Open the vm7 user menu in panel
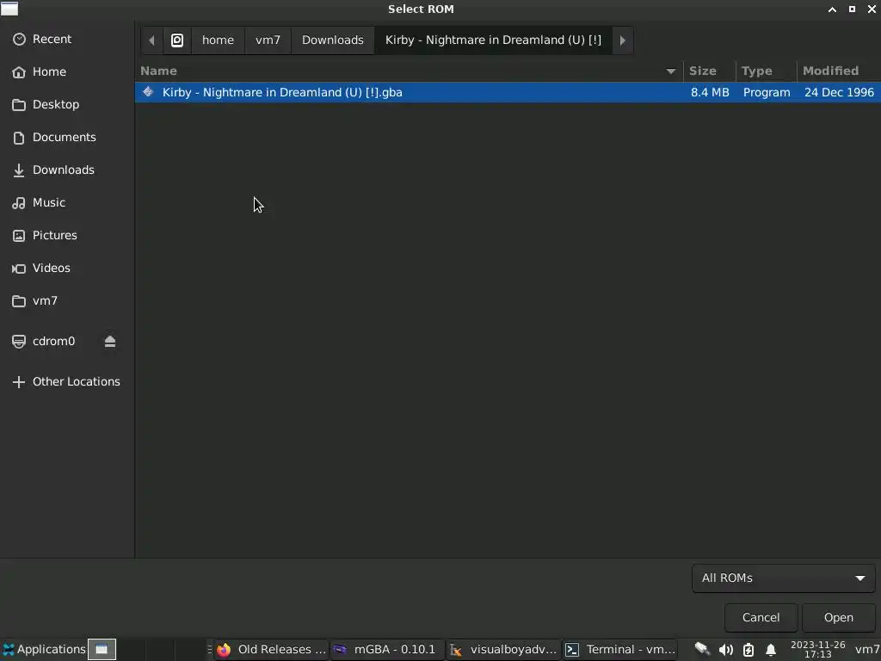881x661 pixels. point(867,650)
